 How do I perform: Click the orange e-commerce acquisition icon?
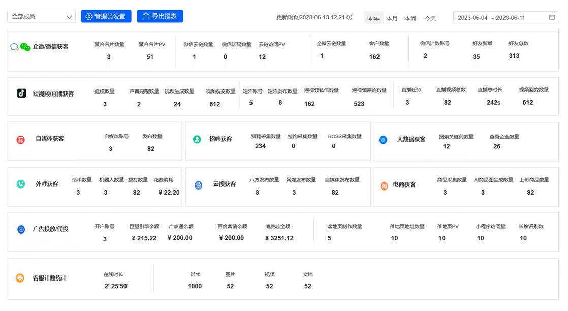click(x=384, y=185)
